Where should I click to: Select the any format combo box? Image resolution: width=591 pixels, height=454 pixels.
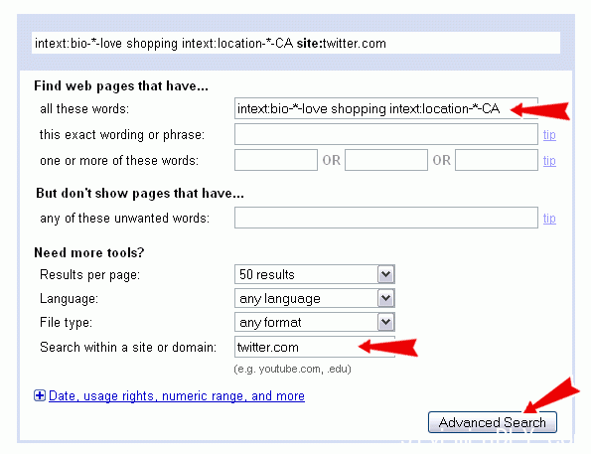click(x=315, y=322)
